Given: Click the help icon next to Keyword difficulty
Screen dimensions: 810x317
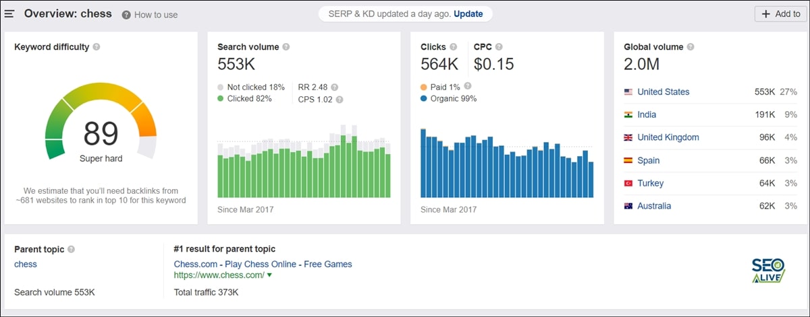Looking at the screenshot, I should pos(97,47).
